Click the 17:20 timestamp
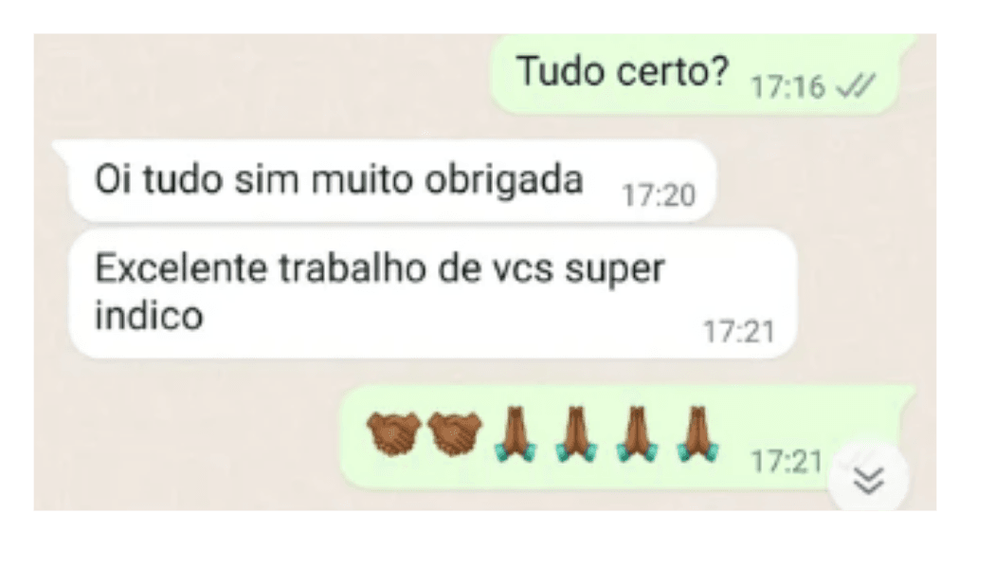 click(x=659, y=195)
